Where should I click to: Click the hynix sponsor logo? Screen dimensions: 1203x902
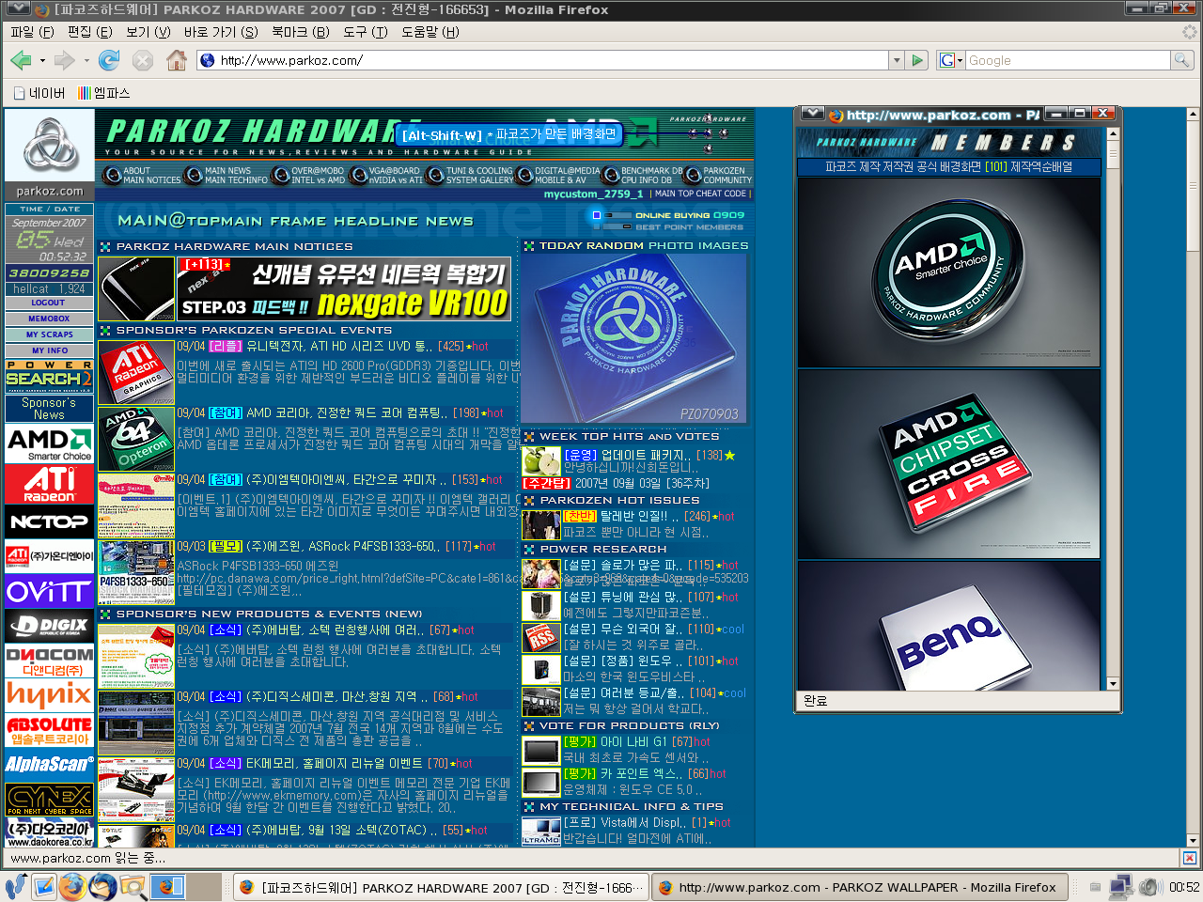pos(49,696)
